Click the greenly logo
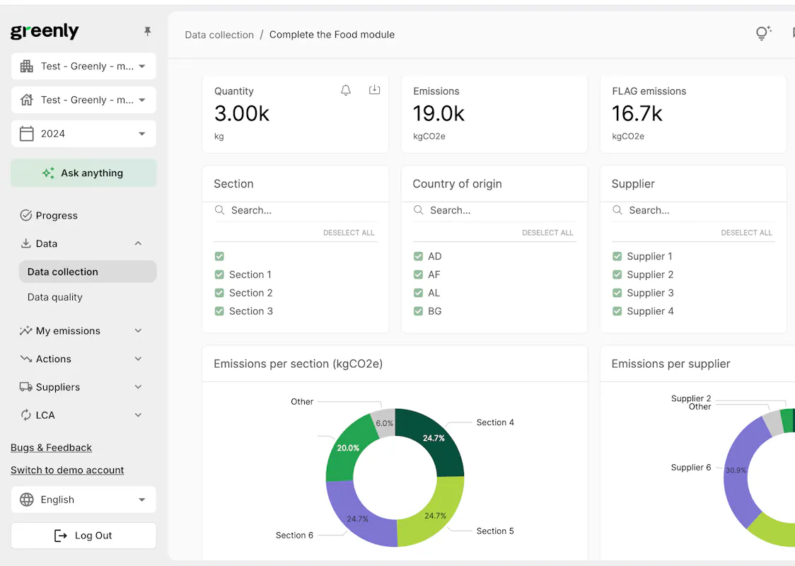The width and height of the screenshot is (795, 566). pos(44,31)
